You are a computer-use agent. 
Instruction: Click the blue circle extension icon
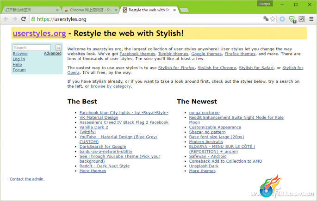click(282, 19)
